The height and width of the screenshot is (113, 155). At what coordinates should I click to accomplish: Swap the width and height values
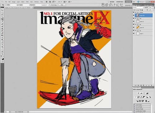pos(18,5)
